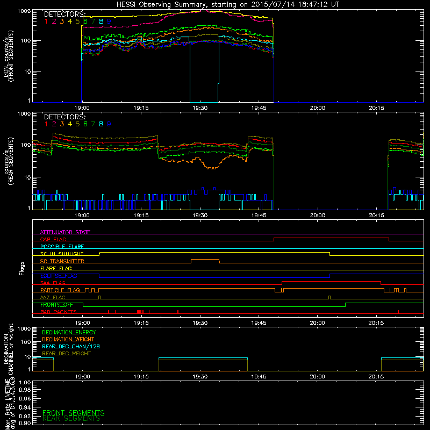Viewport: 430px width, 430px height.
Task: Click the 'DECIMATION_WEIGHT' legend entry
Action: tap(68, 339)
